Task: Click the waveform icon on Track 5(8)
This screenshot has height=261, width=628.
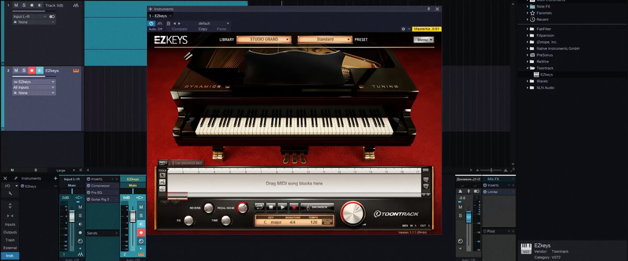Action: pyautogui.click(x=76, y=5)
